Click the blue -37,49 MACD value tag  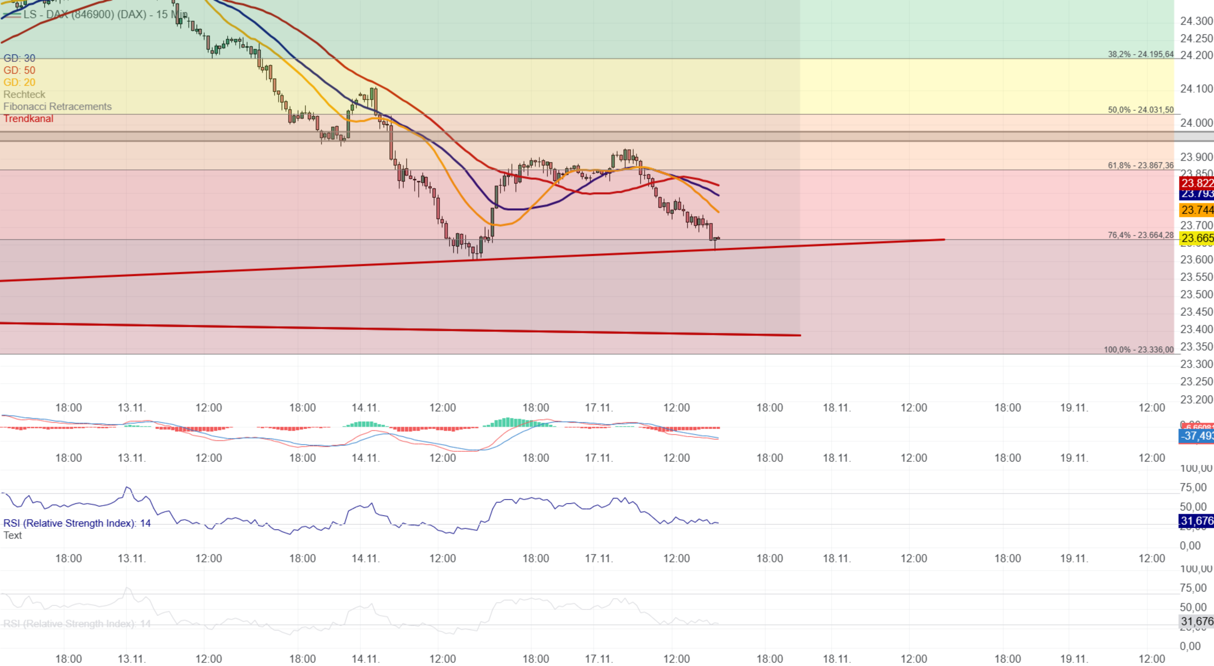coord(1196,436)
